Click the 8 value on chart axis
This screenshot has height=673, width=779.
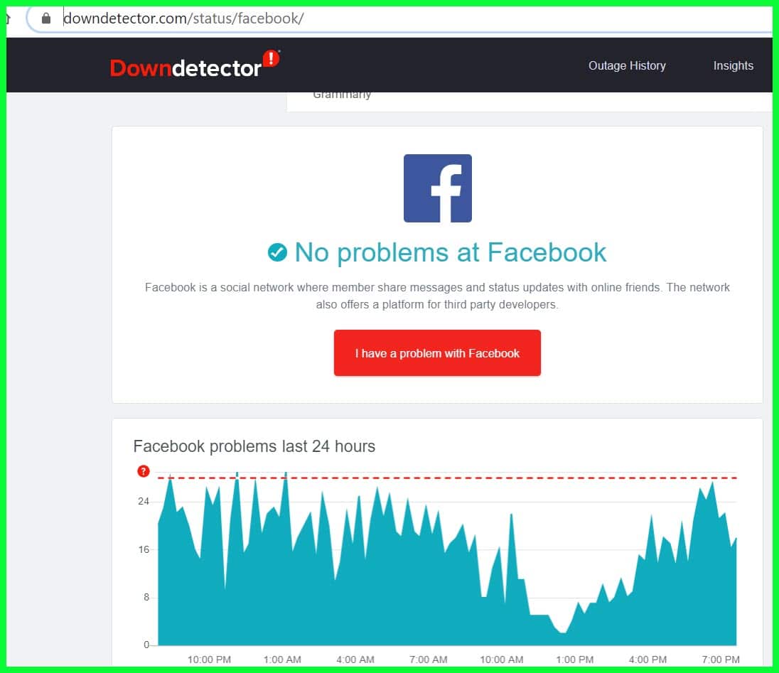[146, 597]
